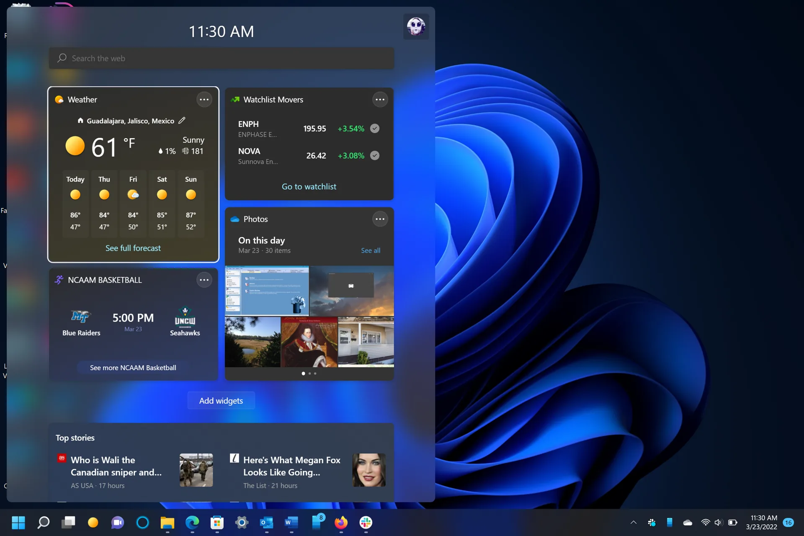Open the Microsoft Store from the taskbar

pyautogui.click(x=216, y=523)
